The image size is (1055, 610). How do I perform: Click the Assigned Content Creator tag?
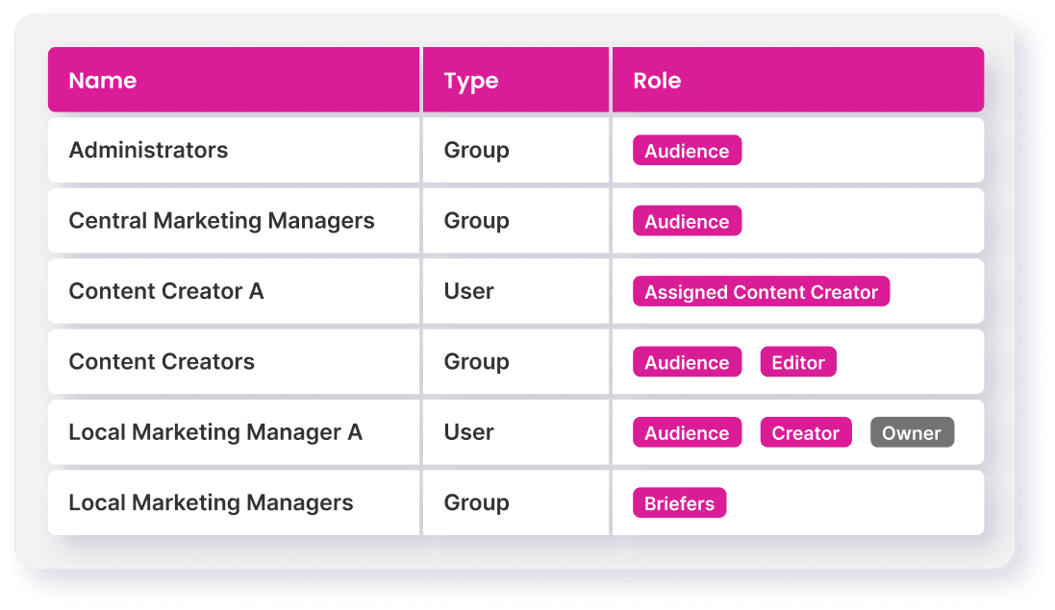[x=761, y=292]
